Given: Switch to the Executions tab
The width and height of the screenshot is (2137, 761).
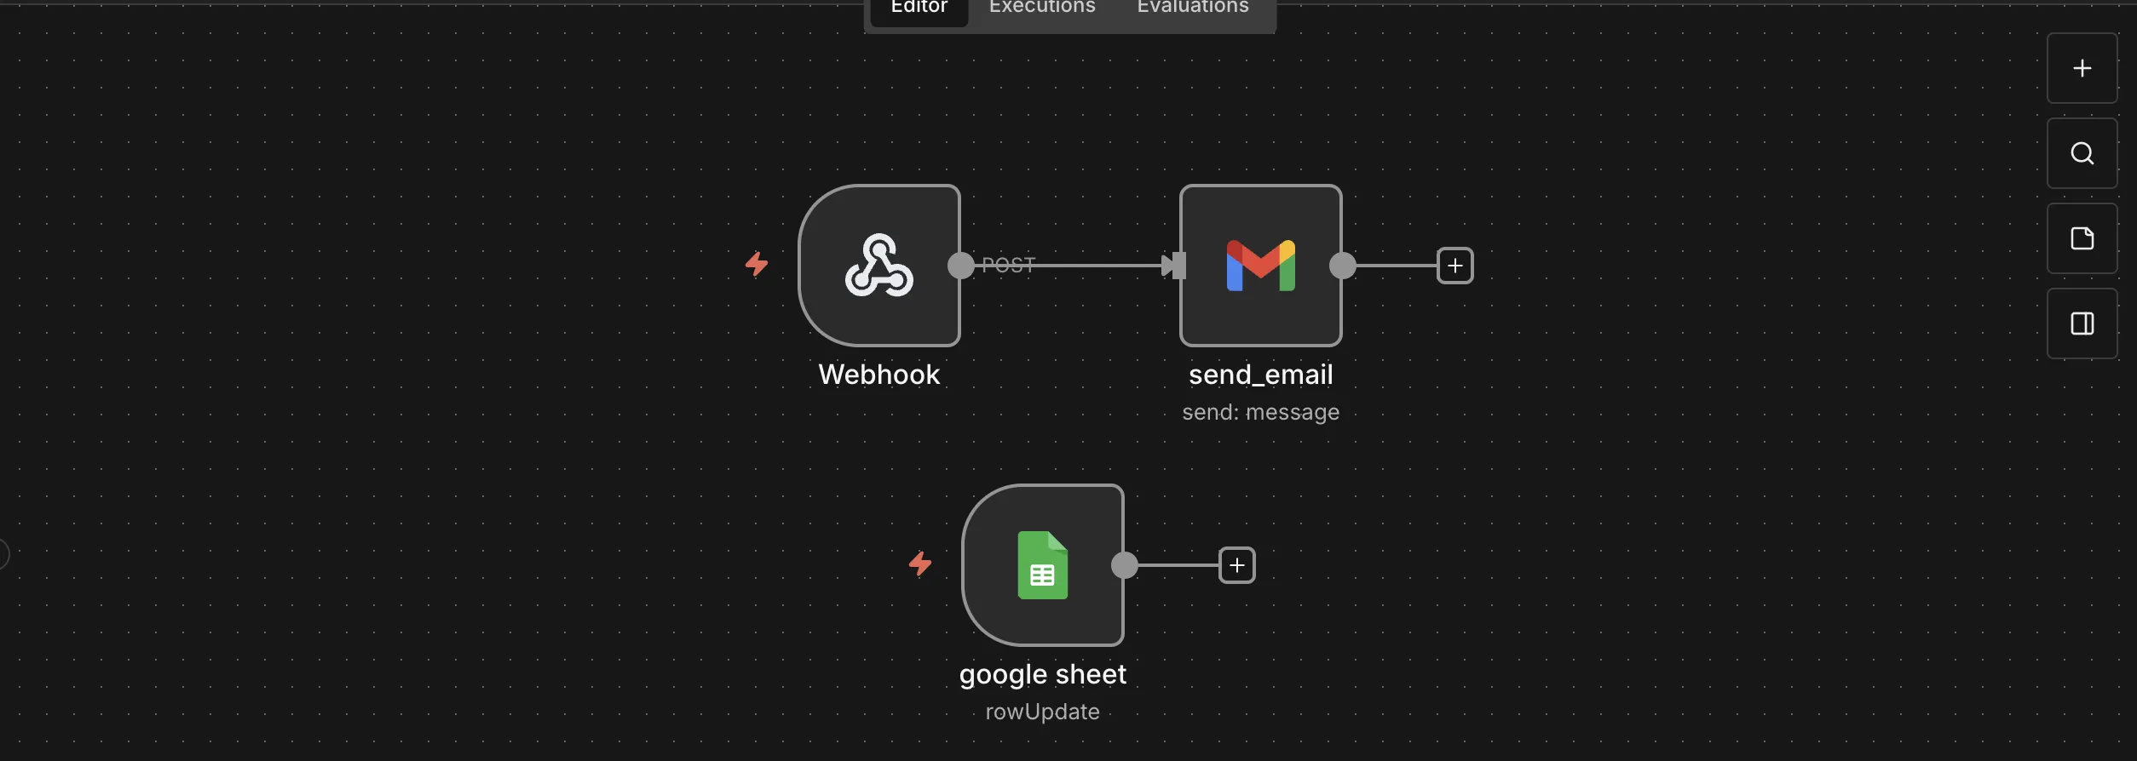Looking at the screenshot, I should coord(1042,9).
